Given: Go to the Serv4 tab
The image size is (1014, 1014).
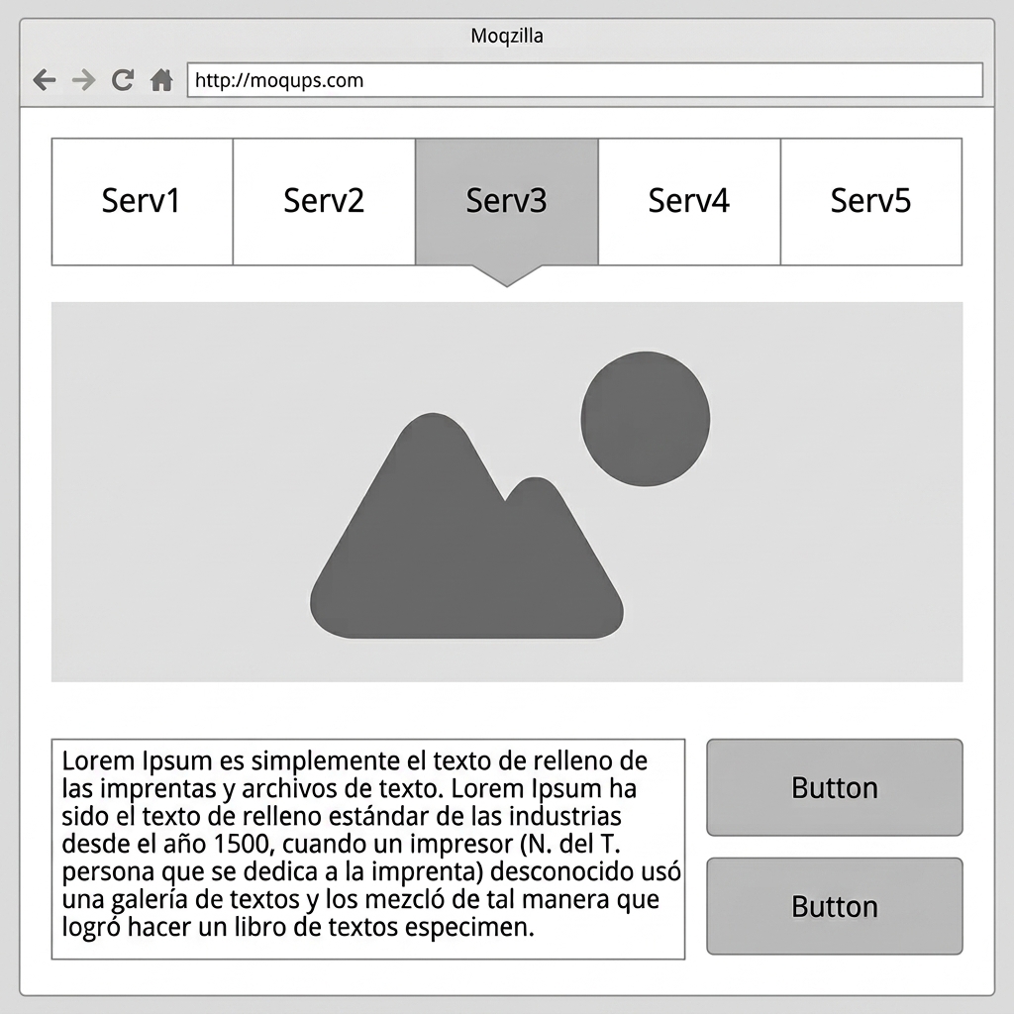Looking at the screenshot, I should click(x=689, y=202).
